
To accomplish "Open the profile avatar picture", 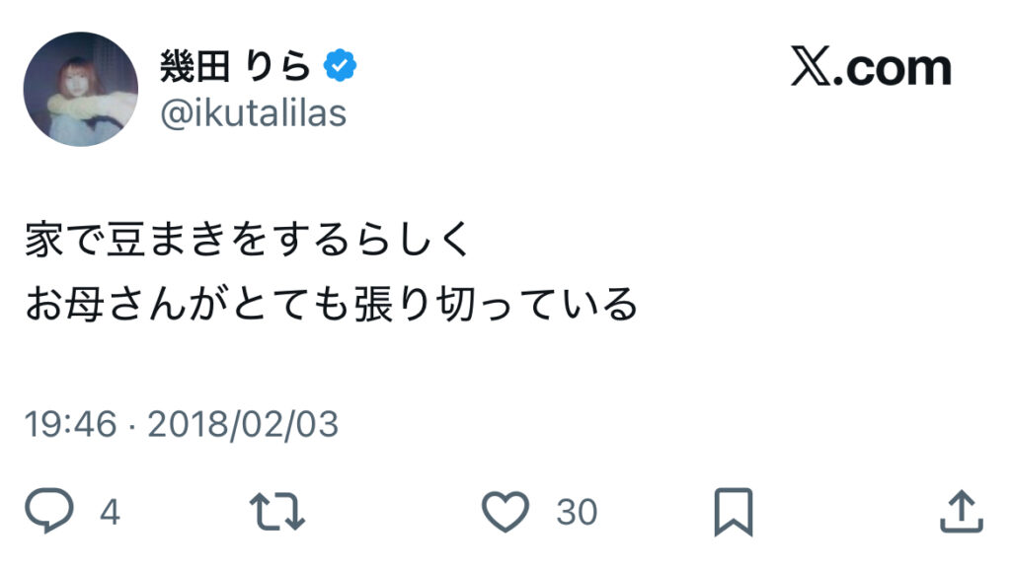I will pyautogui.click(x=81, y=90).
